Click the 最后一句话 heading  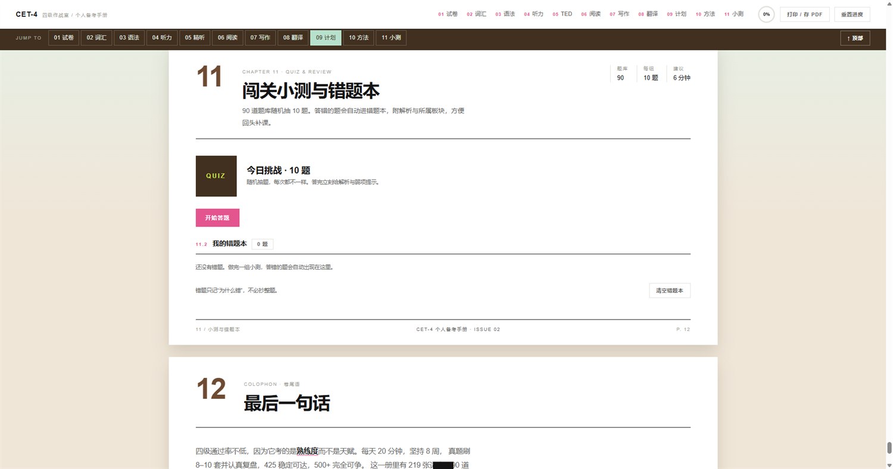pyautogui.click(x=287, y=403)
